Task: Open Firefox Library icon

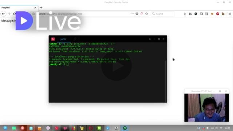Action: pyautogui.click(x=190, y=14)
